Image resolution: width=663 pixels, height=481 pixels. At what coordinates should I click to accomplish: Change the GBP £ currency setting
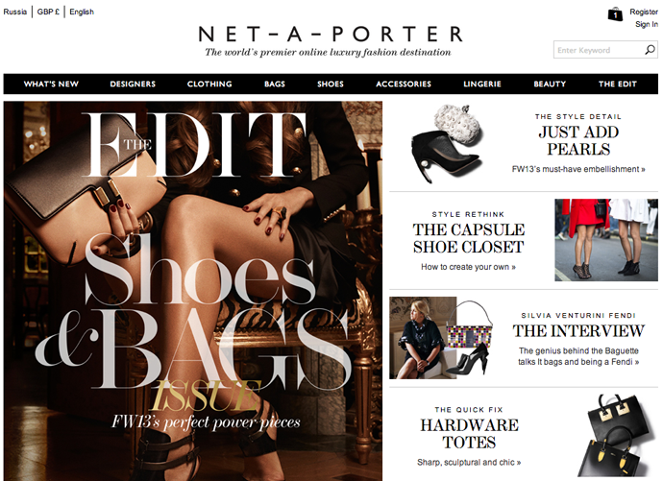point(48,12)
